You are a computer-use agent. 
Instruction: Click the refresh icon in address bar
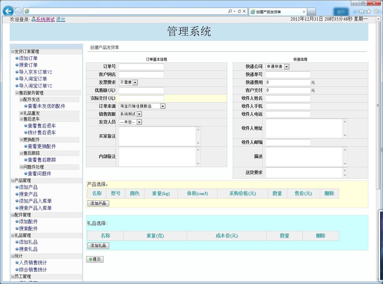[239, 11]
